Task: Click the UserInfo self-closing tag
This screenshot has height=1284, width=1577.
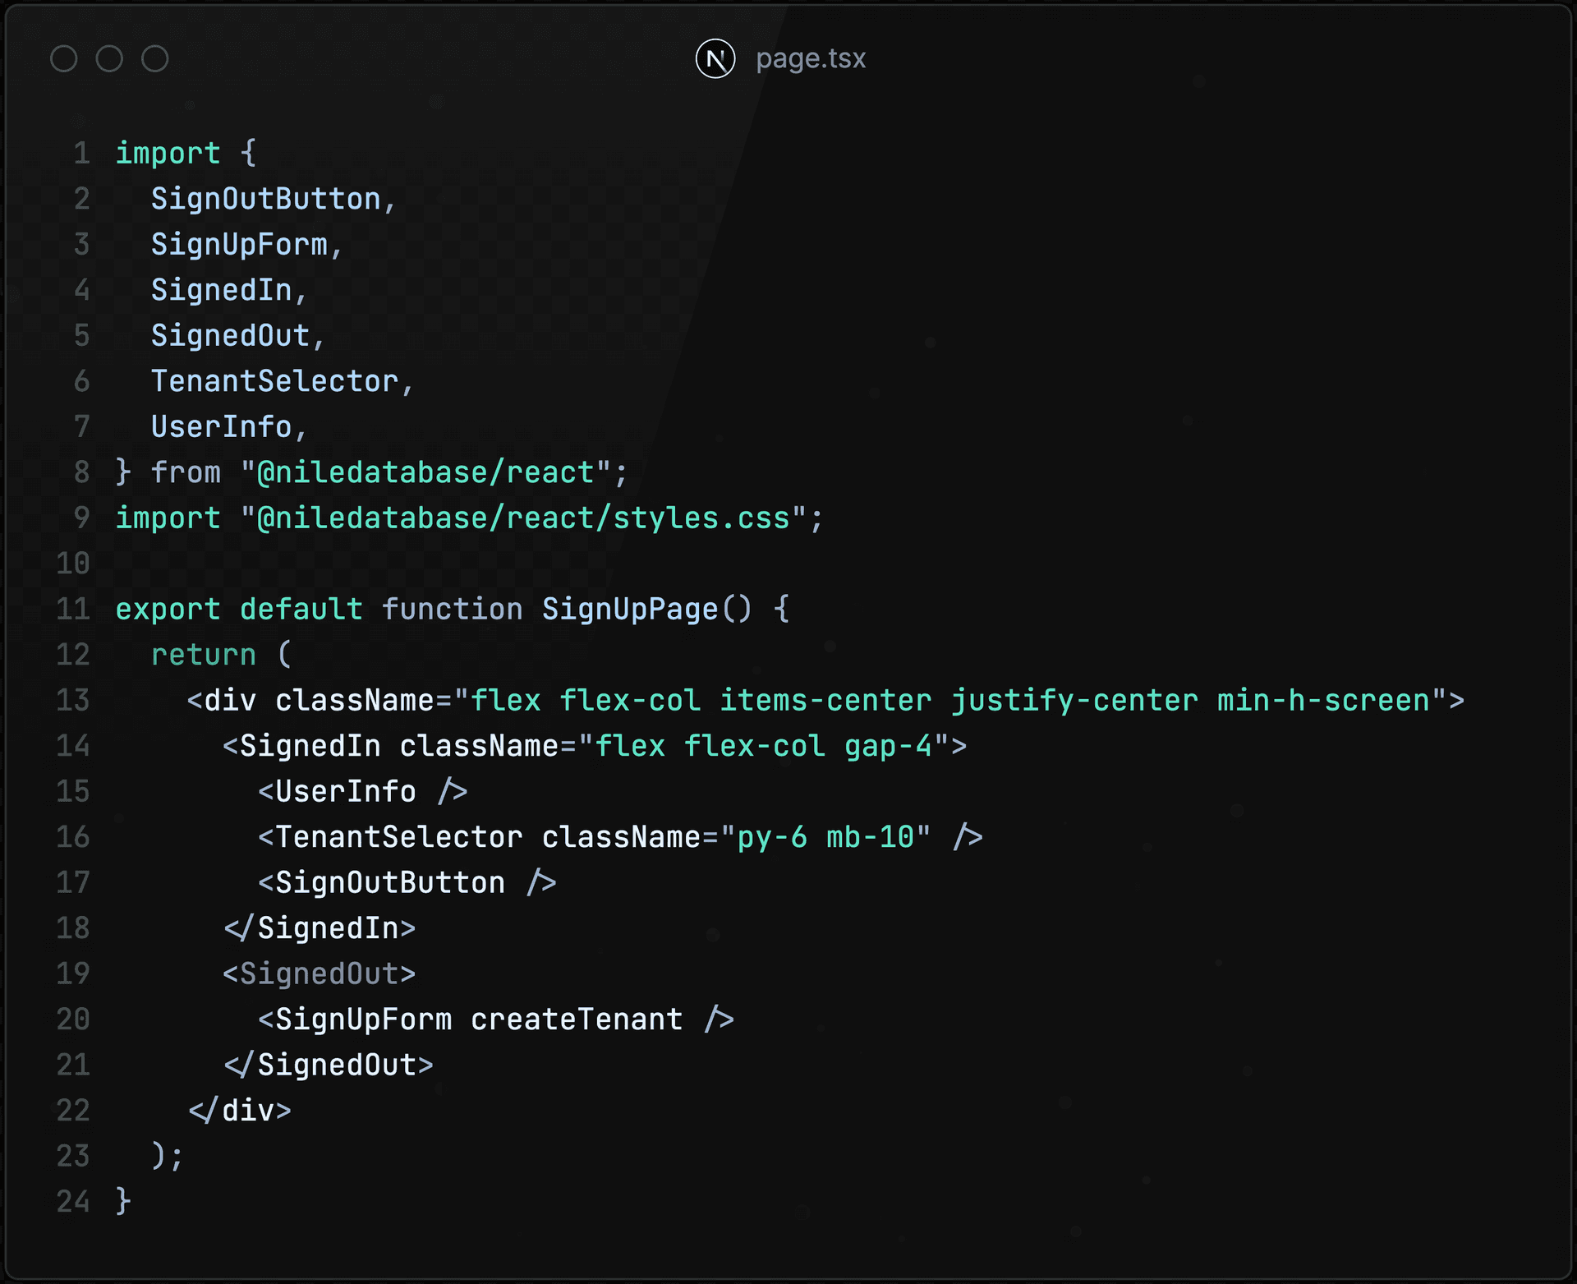Action: pyautogui.click(x=361, y=791)
